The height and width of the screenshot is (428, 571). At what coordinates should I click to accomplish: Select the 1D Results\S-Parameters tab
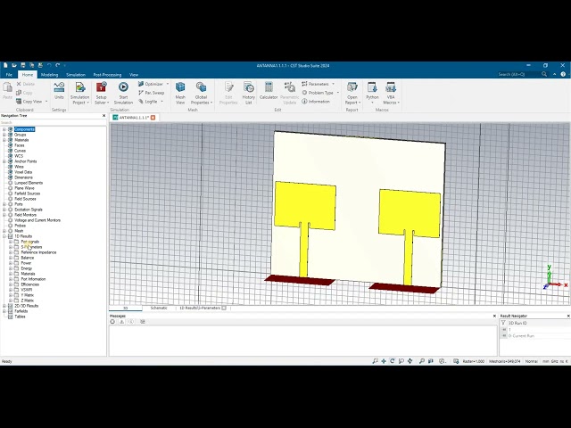tap(200, 308)
